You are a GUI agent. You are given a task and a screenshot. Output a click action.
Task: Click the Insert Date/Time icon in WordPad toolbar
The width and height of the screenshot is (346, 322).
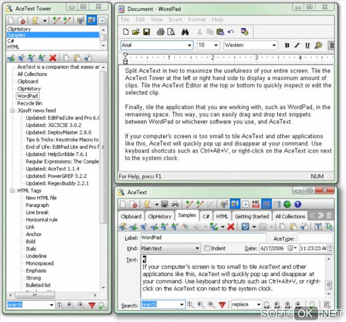[244, 32]
